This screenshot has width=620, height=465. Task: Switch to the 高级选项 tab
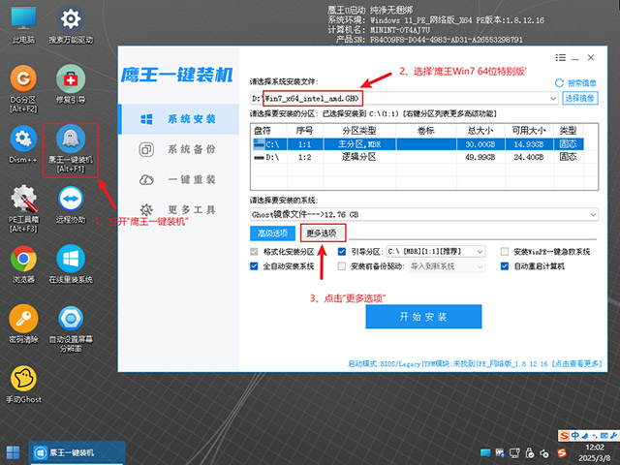point(272,233)
